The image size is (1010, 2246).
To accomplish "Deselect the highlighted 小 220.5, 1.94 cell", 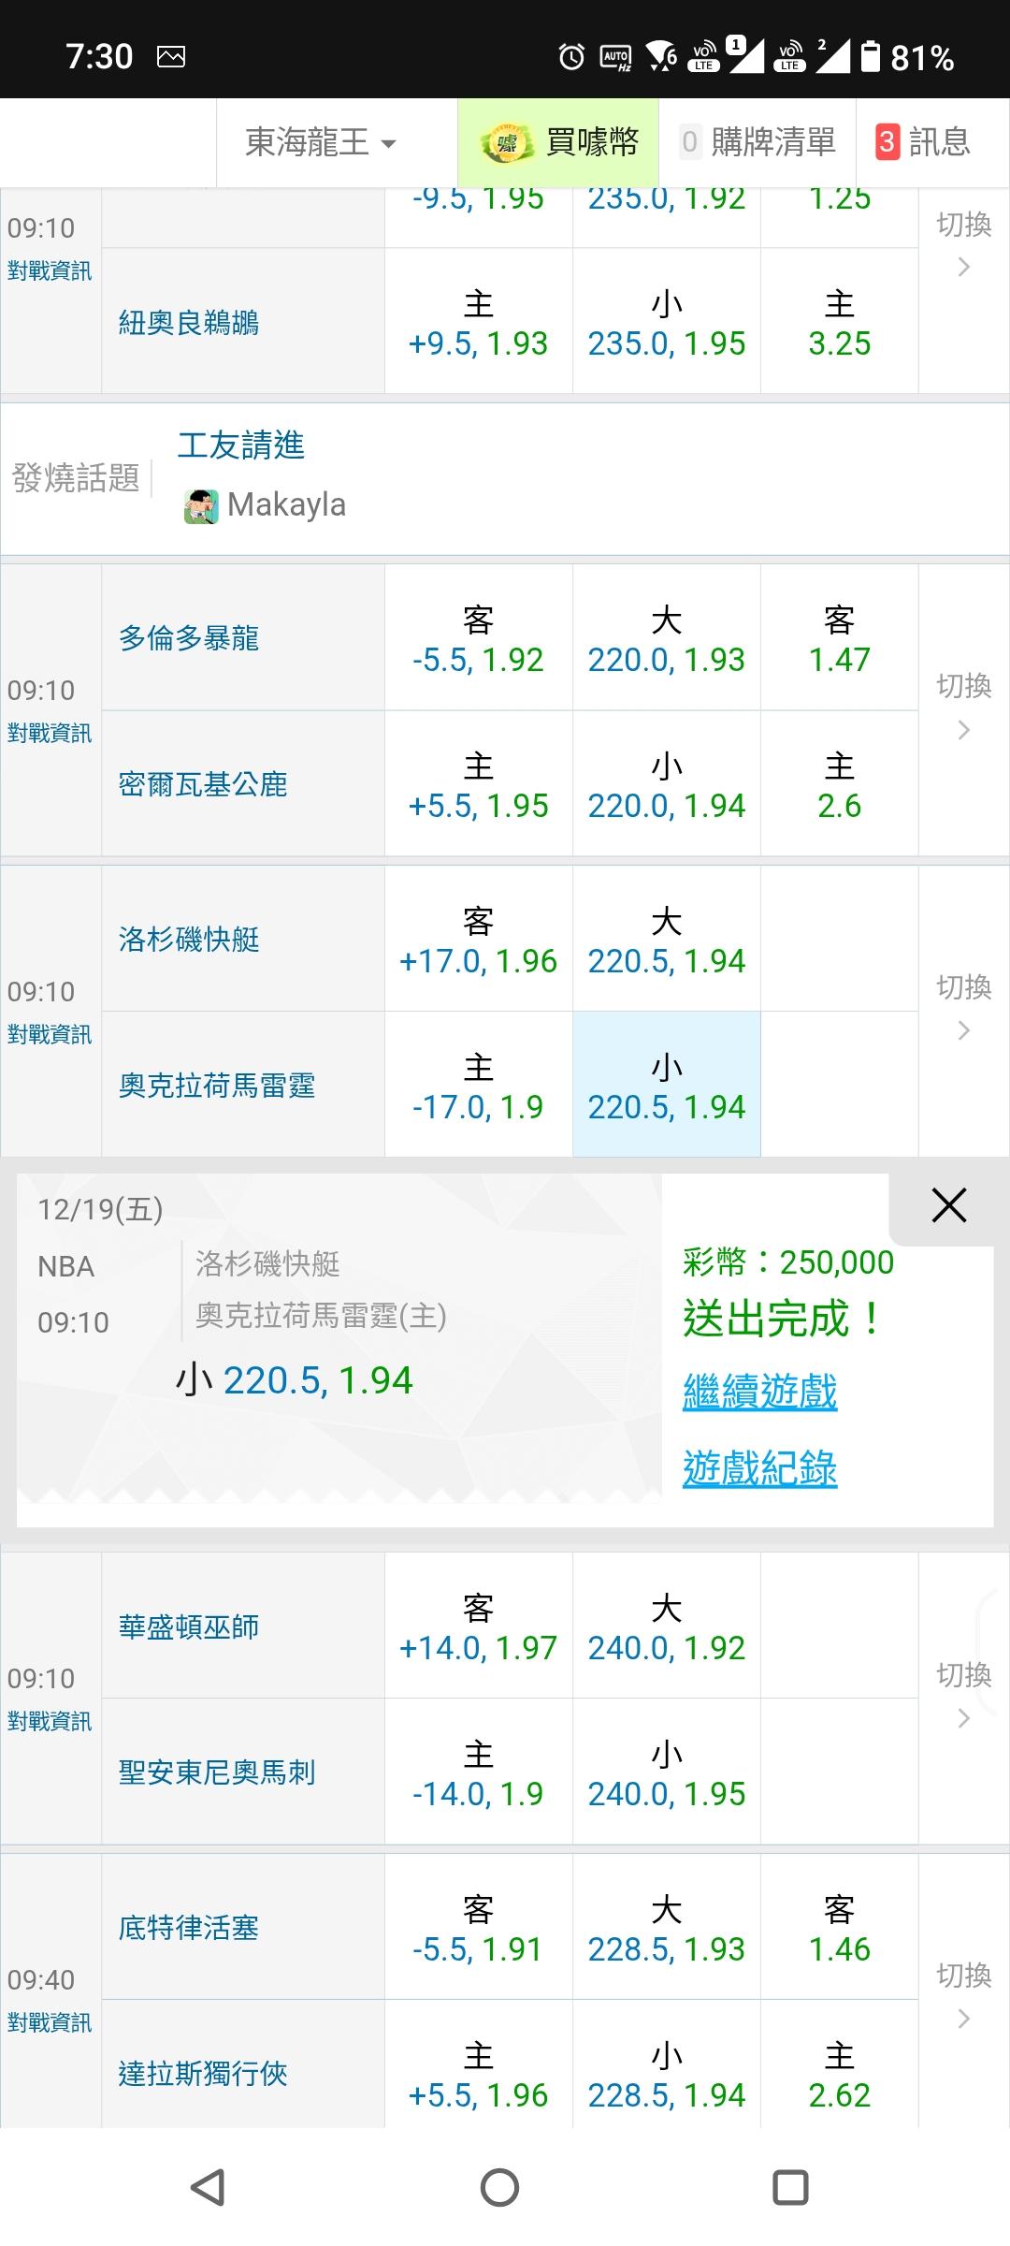I will point(666,1086).
